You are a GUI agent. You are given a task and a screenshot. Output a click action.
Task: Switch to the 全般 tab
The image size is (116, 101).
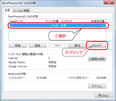[8, 10]
